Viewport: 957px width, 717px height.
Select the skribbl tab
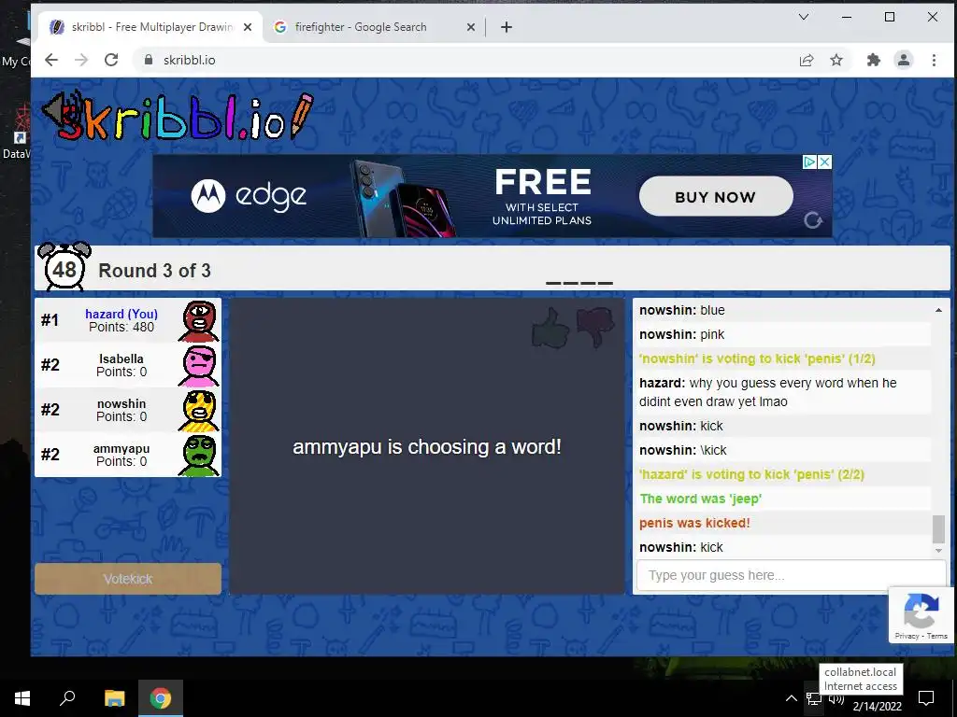pos(150,27)
